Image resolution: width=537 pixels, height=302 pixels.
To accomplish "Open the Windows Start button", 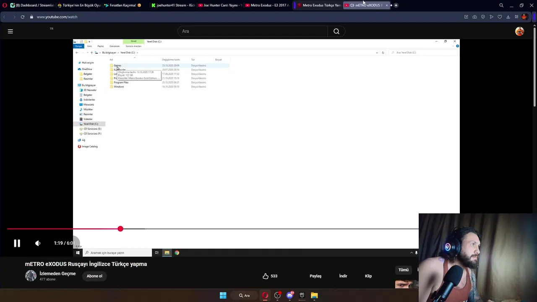I will 223,295.
